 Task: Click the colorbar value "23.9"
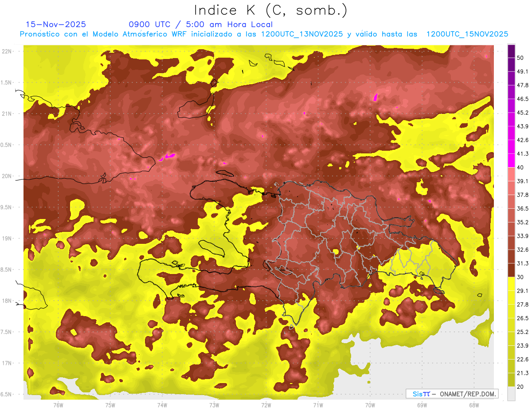pos(523,346)
